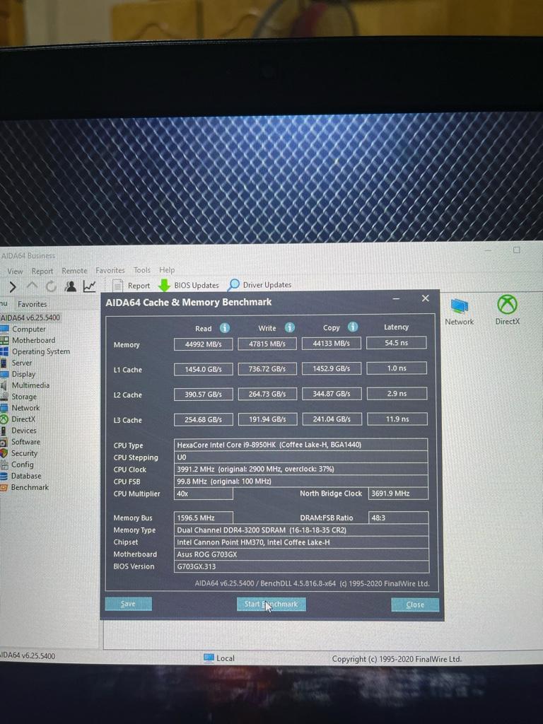The width and height of the screenshot is (543, 724).
Task: Click Memory Type DDR4-3200 SDRAM field
Action: point(301,530)
